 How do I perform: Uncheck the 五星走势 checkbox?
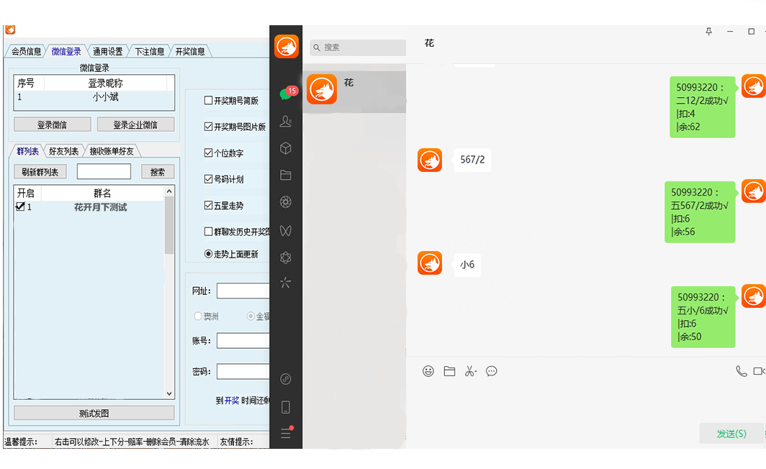pos(209,206)
